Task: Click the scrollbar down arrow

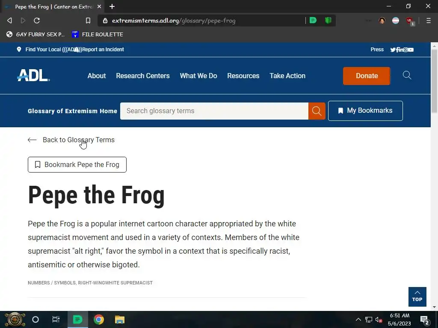Action: pos(435,307)
